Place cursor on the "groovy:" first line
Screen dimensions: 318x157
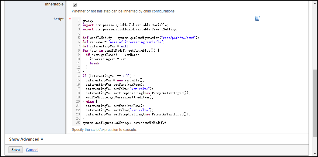(88, 21)
